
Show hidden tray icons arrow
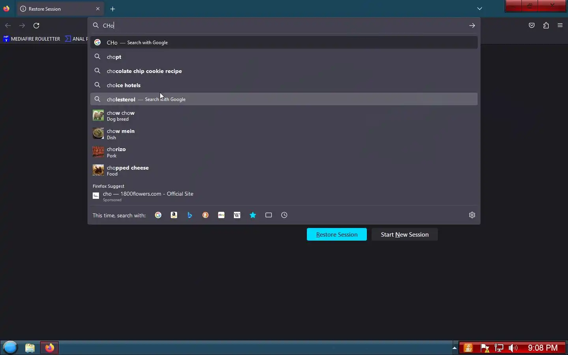[x=454, y=348]
